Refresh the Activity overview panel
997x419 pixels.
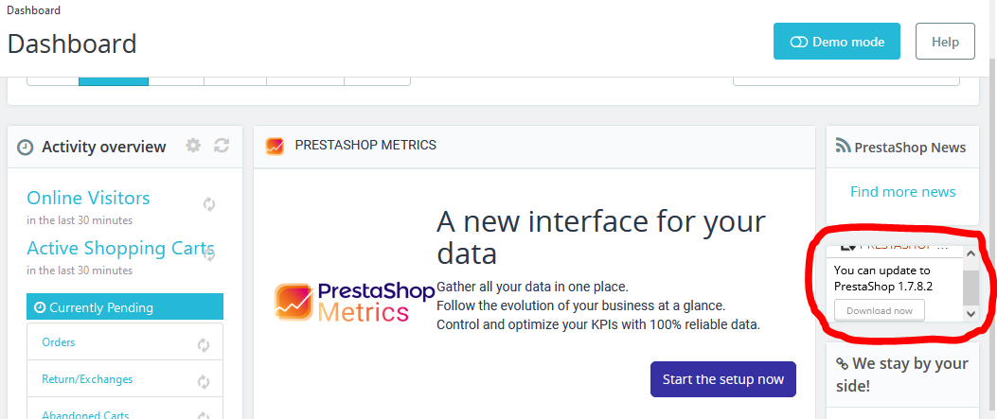222,146
